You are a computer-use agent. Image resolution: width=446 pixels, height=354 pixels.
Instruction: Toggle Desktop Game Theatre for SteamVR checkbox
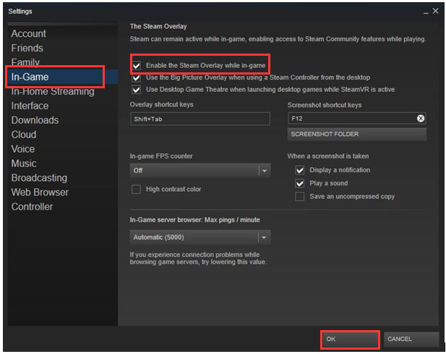[137, 90]
